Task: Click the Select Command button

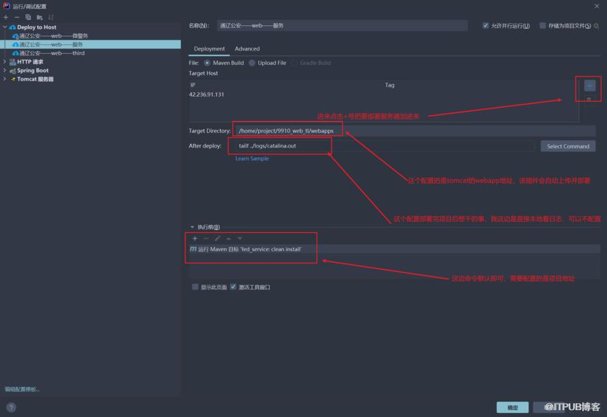Action: [x=568, y=146]
